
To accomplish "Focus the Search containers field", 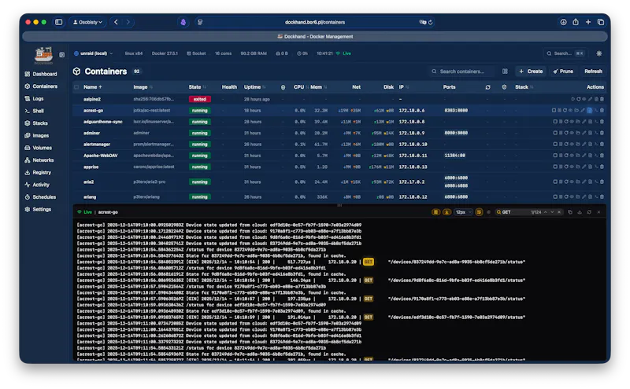I will tap(462, 72).
